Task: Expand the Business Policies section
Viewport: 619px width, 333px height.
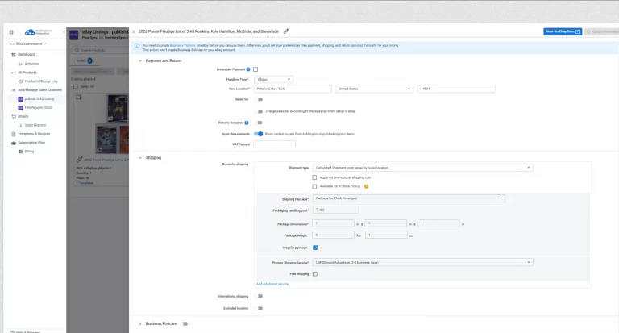Action: (x=140, y=323)
